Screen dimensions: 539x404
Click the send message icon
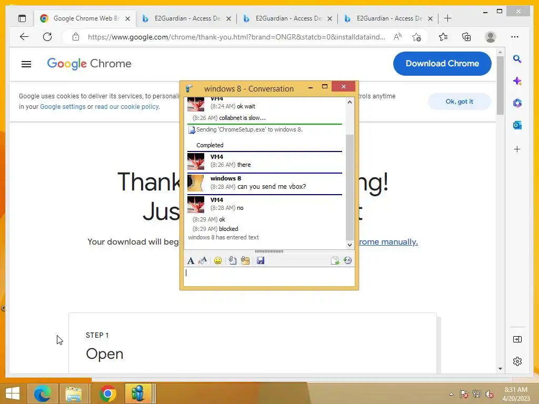pos(335,261)
